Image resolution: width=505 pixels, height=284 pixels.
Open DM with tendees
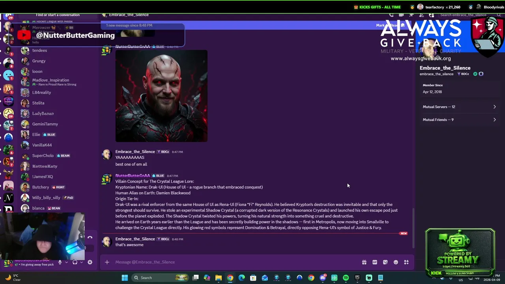tap(57, 50)
